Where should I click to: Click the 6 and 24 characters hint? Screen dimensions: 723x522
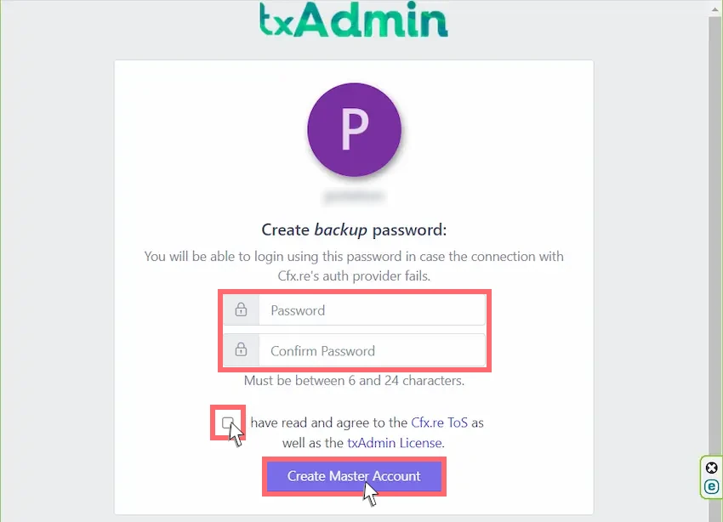point(354,381)
